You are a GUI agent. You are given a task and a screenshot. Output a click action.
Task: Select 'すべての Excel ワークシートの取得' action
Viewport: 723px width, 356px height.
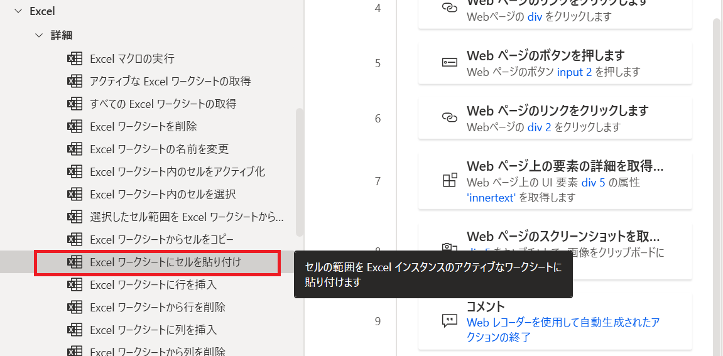pyautogui.click(x=163, y=104)
